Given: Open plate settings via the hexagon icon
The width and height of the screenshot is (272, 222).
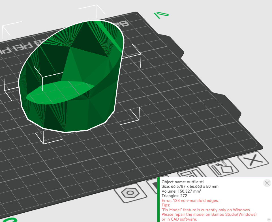Looking at the screenshot, I should coord(130,193).
